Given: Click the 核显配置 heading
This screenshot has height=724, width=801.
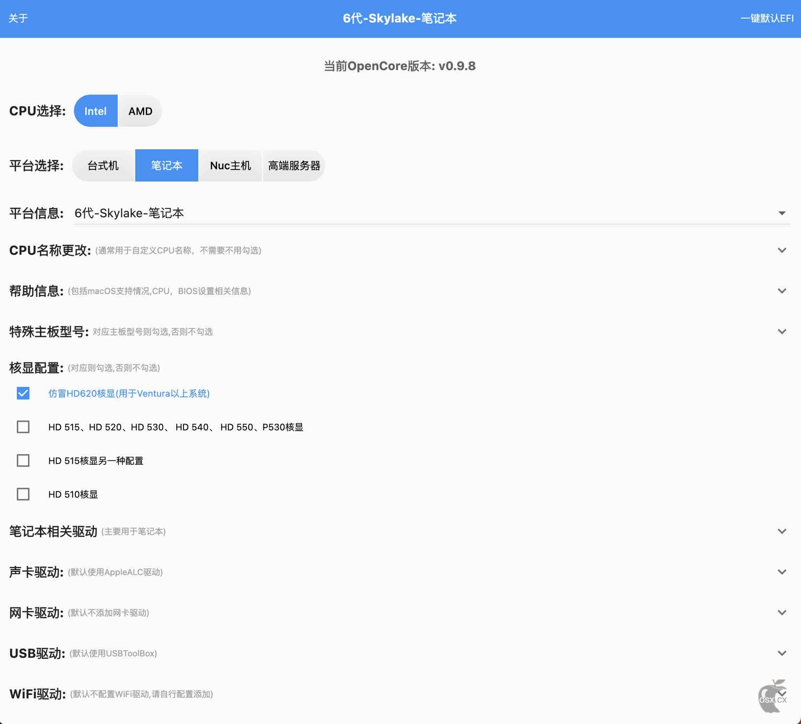Looking at the screenshot, I should (x=36, y=368).
